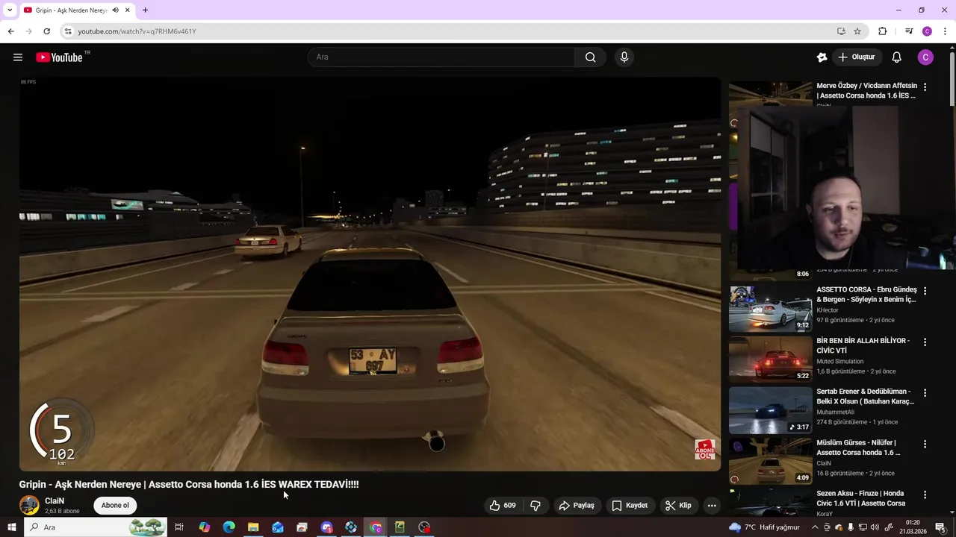Open Windows volume control in tray

[x=875, y=527]
